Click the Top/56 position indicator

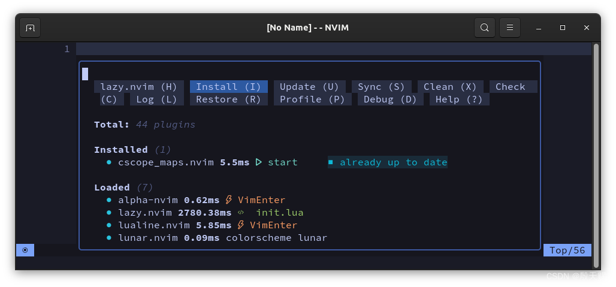[567, 250]
